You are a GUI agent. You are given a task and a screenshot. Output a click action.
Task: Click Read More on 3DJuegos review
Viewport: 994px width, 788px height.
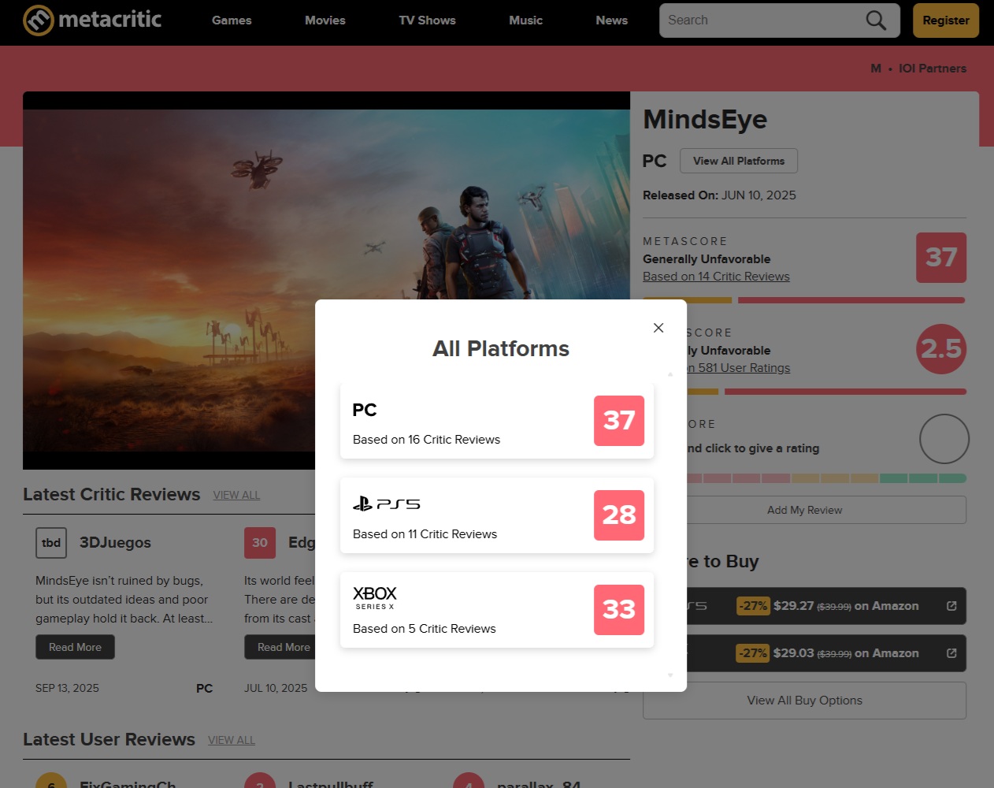click(75, 647)
